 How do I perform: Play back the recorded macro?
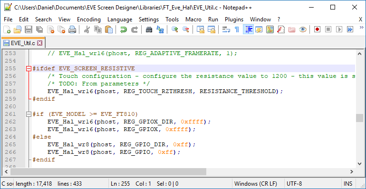coord(339,29)
